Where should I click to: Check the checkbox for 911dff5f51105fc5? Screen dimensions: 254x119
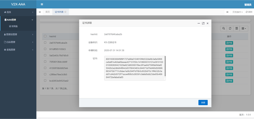pos(45,49)
